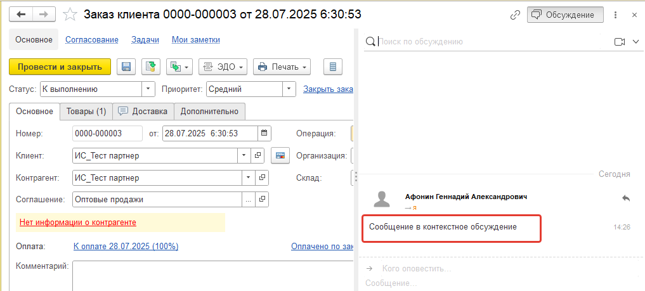Click the splitter handle between form and discussion
This screenshot has height=291, width=645.
(355, 178)
